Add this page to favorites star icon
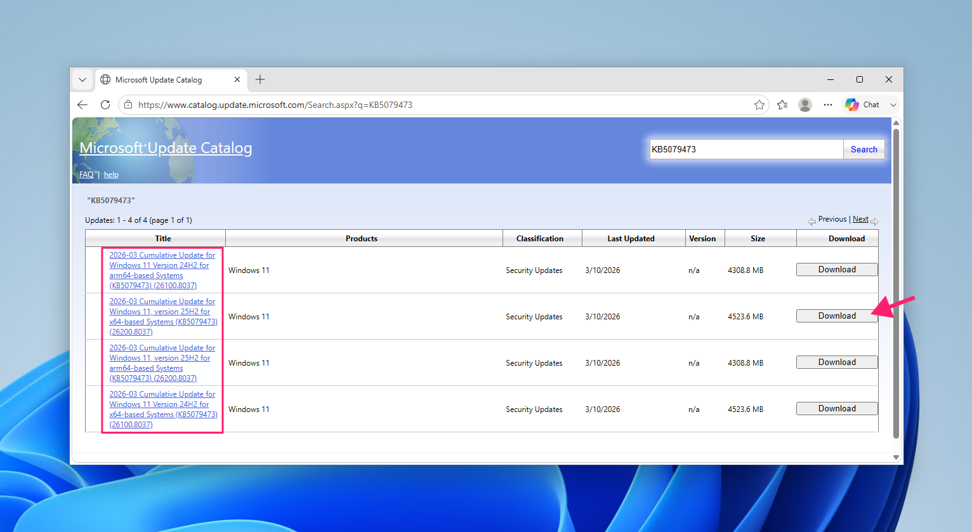The image size is (972, 532). pos(759,105)
